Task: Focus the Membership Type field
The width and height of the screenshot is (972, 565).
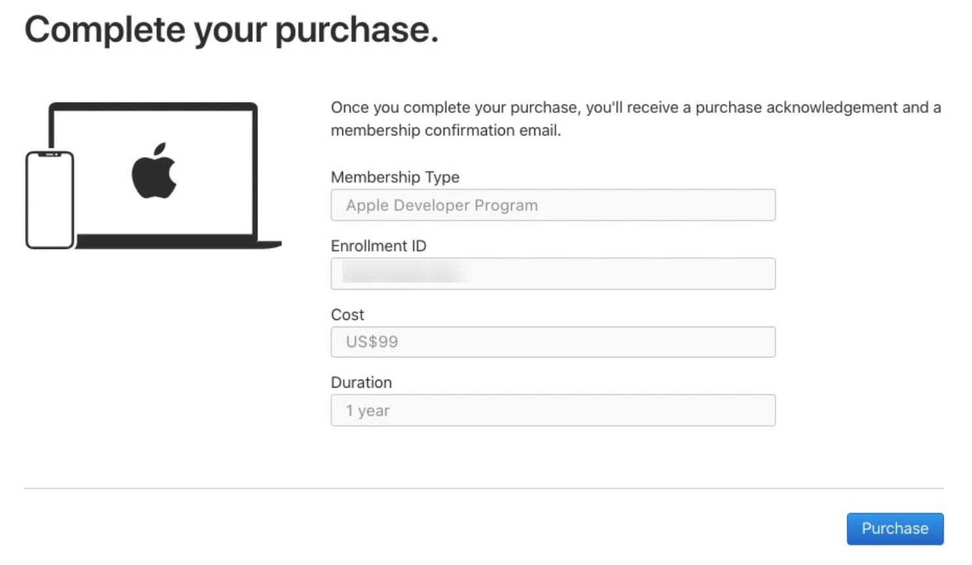Action: (x=553, y=205)
